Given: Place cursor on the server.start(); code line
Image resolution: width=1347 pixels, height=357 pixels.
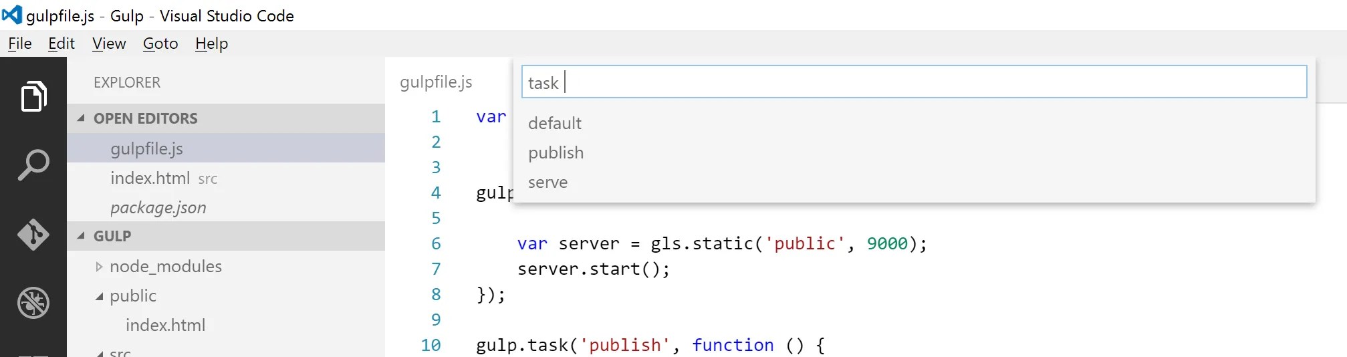Looking at the screenshot, I should point(594,269).
